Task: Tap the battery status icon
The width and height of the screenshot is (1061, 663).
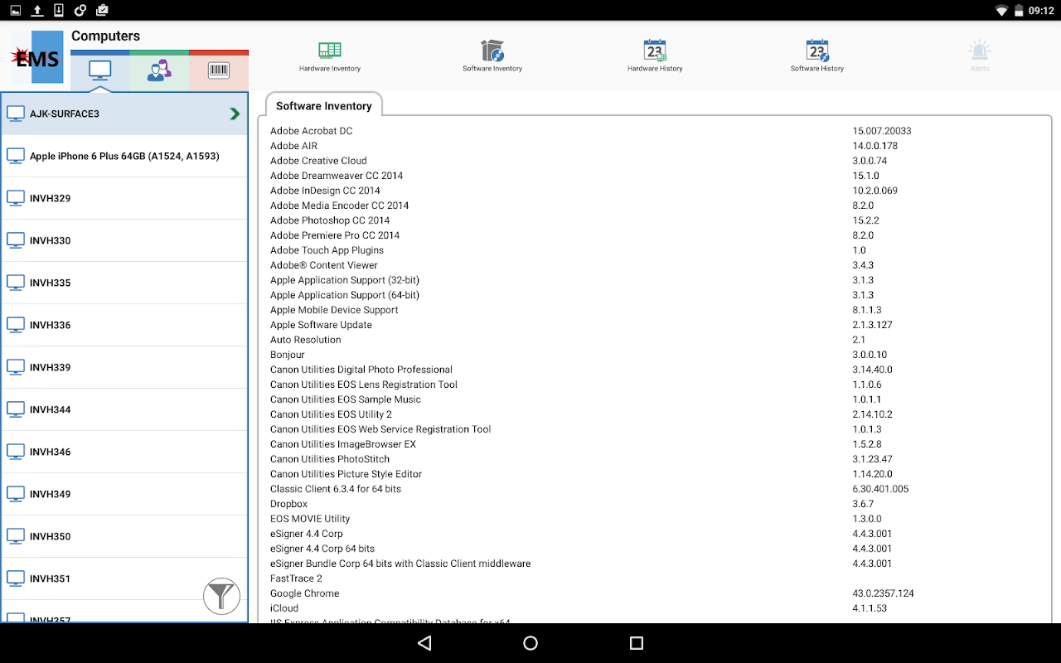Action: [x=1020, y=11]
